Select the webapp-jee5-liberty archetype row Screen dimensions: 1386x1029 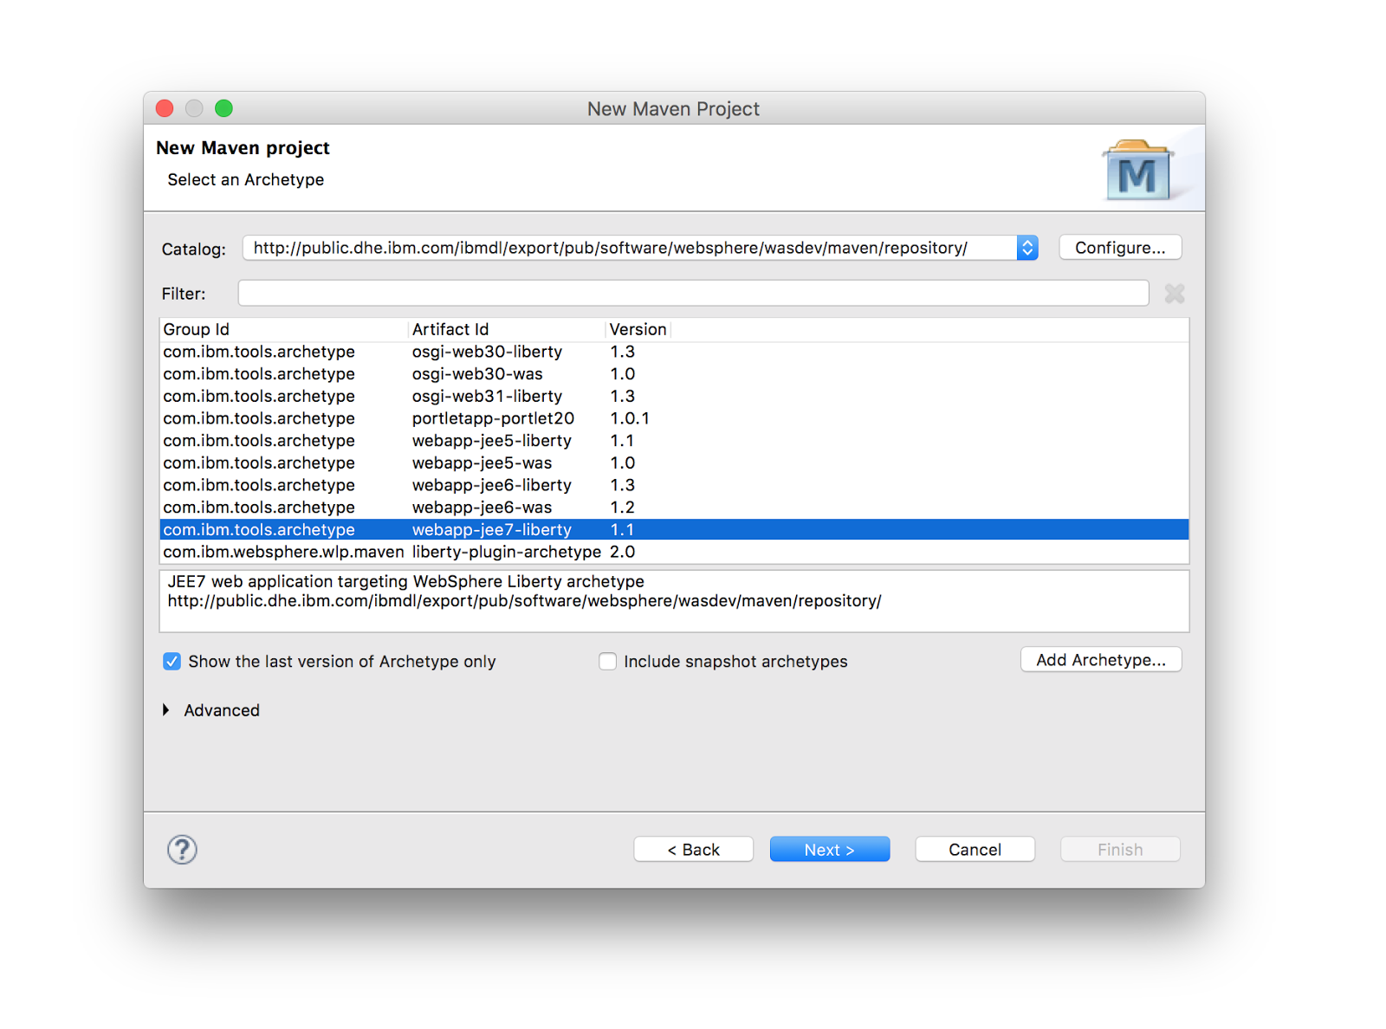coord(675,441)
